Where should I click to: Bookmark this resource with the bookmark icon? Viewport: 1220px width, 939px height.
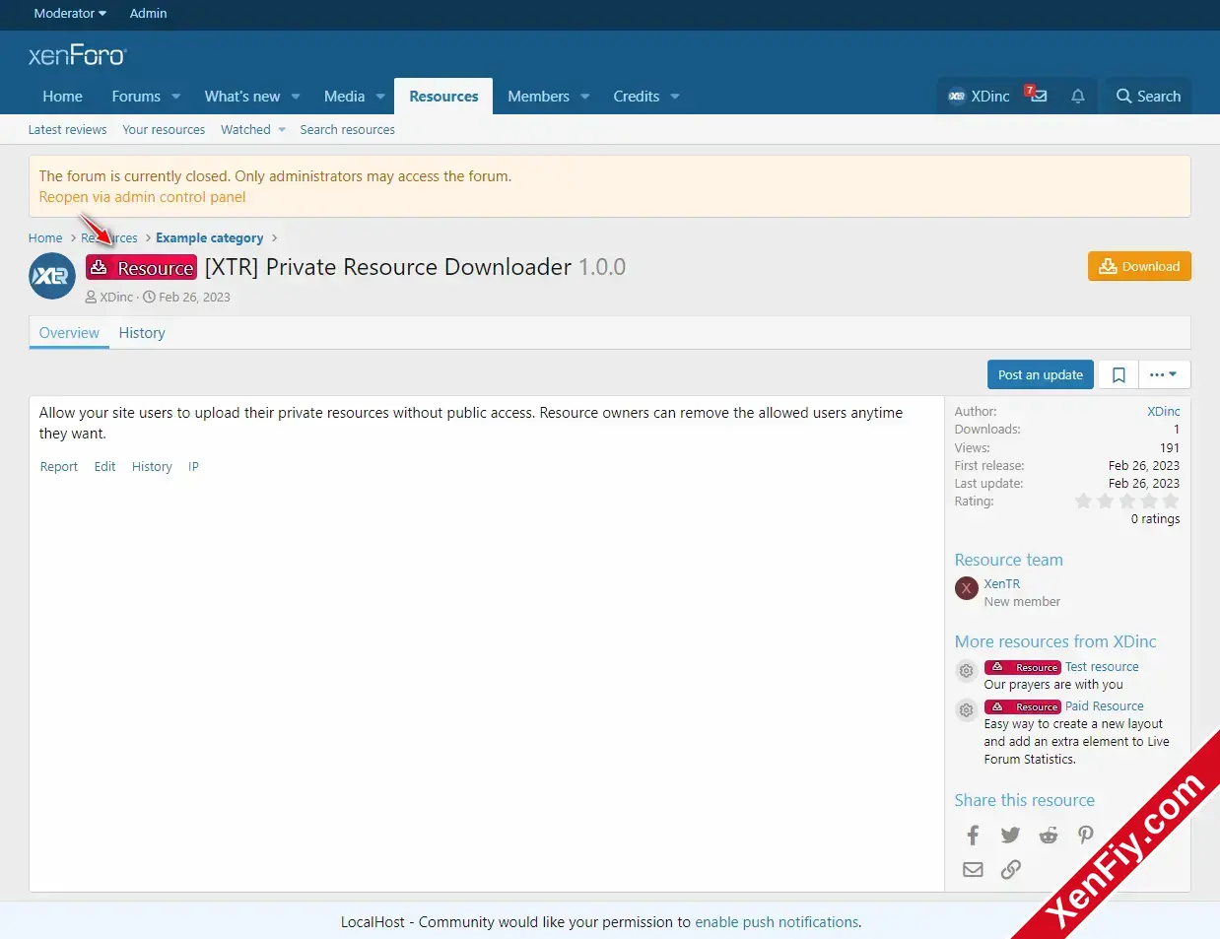tap(1118, 374)
